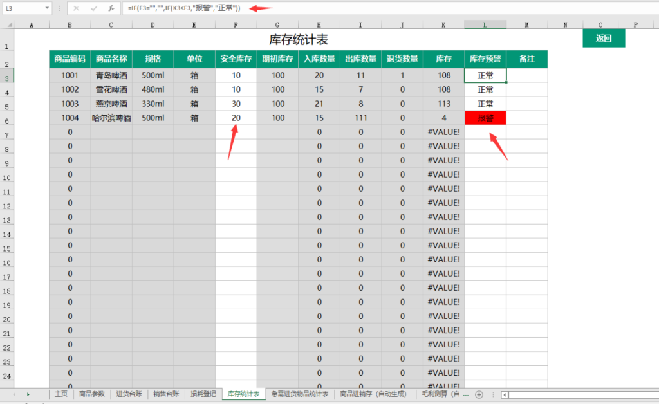Click the next-sheet navigation arrow

click(28, 394)
